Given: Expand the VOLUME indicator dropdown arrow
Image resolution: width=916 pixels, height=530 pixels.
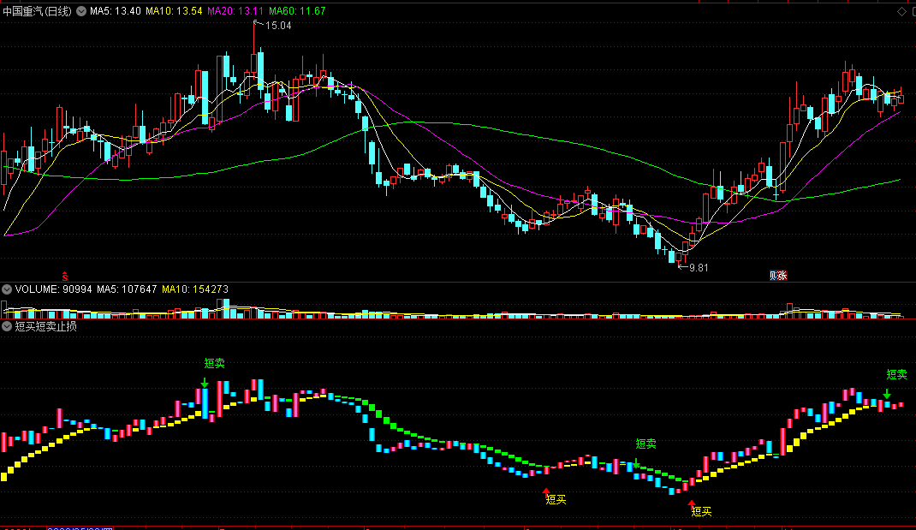Looking at the screenshot, I should pyautogui.click(x=7, y=289).
